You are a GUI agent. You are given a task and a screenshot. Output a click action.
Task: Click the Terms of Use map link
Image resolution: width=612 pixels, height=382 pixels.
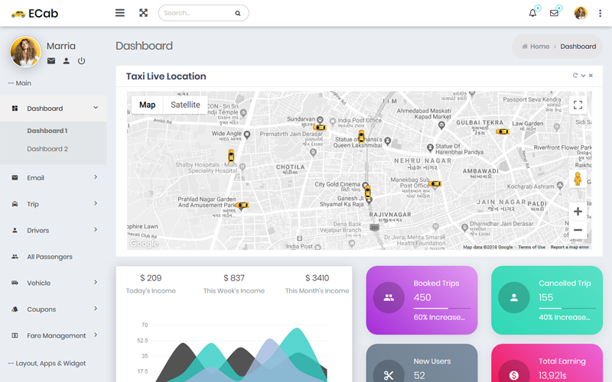pos(532,247)
